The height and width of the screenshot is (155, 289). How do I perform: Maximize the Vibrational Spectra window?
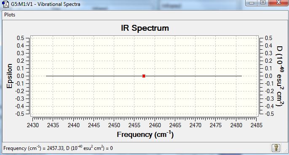tap(263, 3)
